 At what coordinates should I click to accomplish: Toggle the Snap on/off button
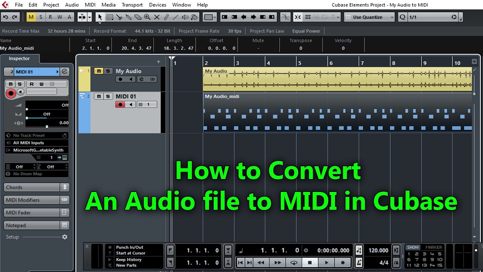pos(298,17)
